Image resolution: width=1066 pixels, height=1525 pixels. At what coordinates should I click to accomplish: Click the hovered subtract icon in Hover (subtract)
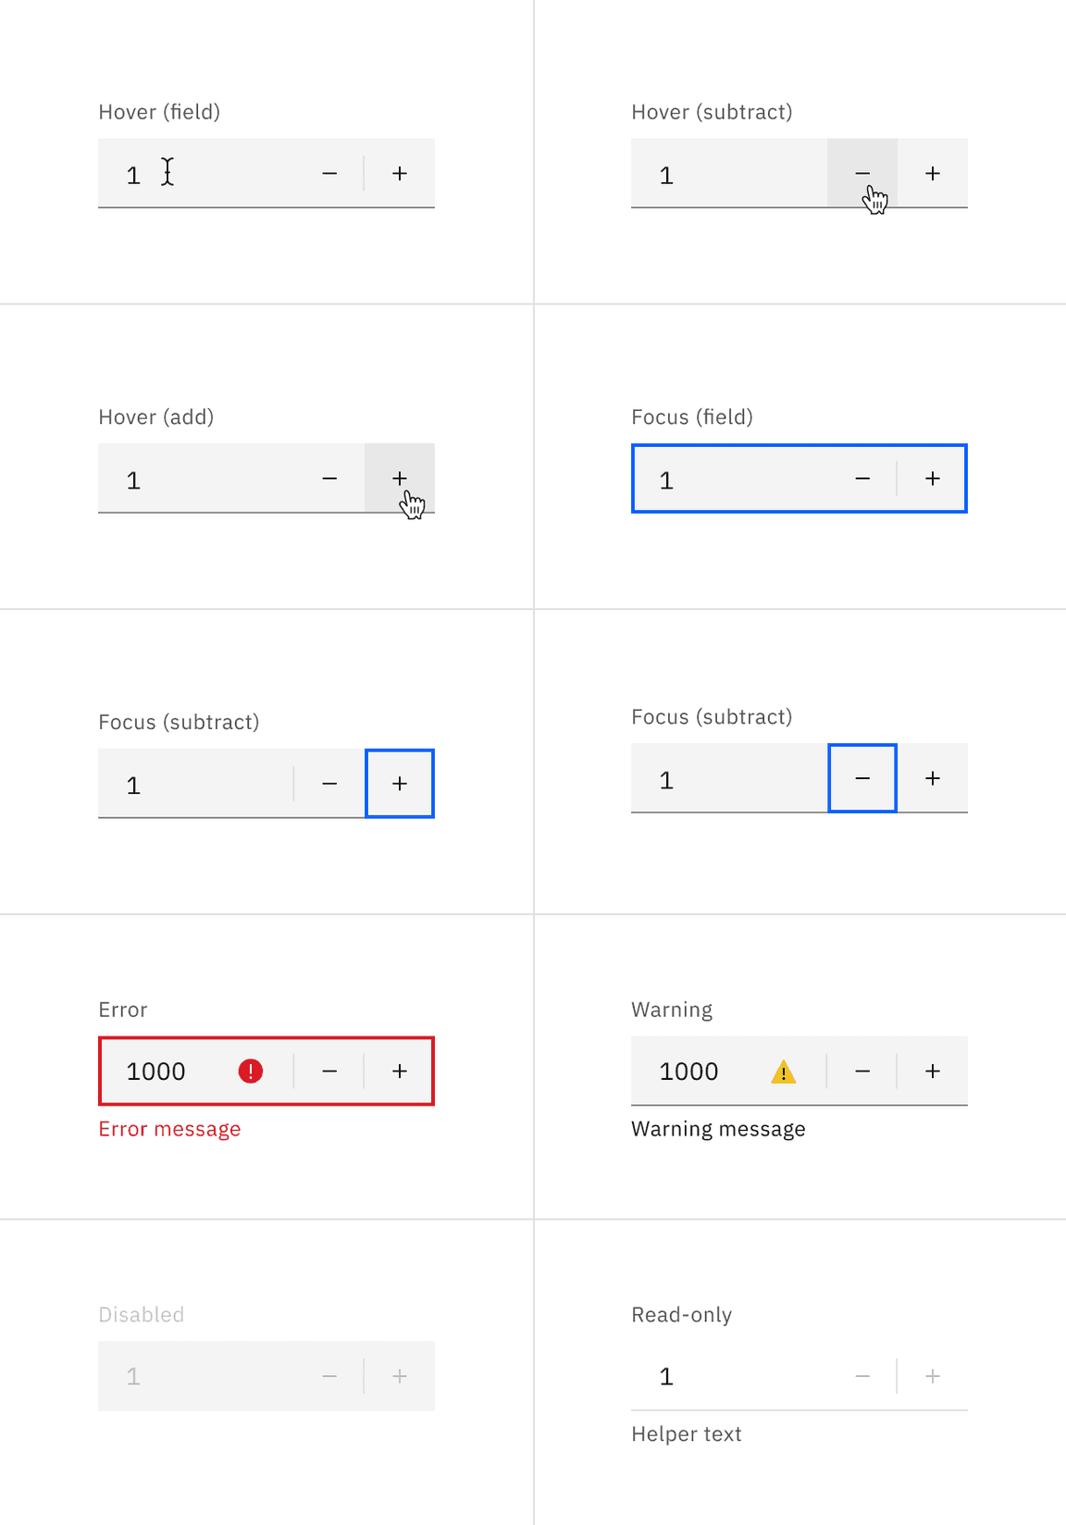[862, 173]
